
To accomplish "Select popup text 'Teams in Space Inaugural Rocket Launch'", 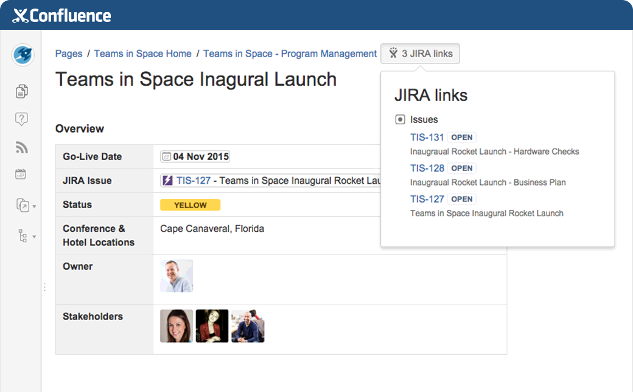I will (486, 213).
